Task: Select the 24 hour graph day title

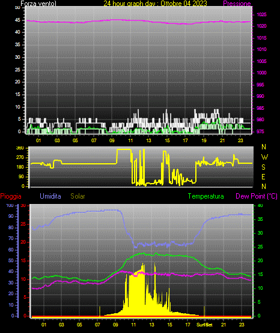Action: point(155,4)
